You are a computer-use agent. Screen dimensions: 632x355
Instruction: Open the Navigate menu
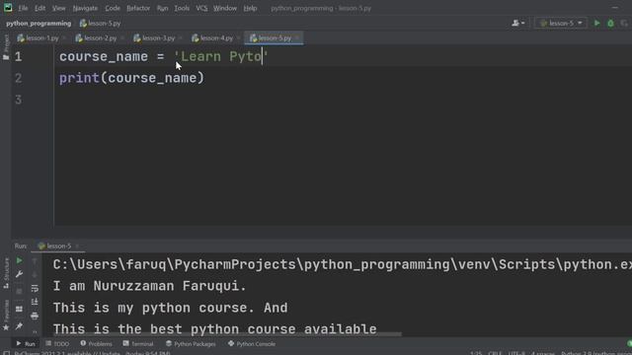pyautogui.click(x=85, y=8)
